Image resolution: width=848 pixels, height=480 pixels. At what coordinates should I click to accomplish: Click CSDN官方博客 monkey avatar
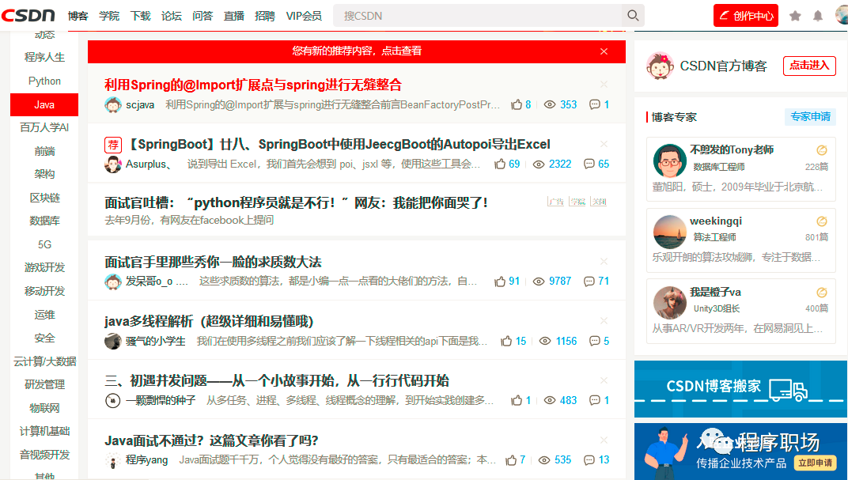tap(660, 66)
